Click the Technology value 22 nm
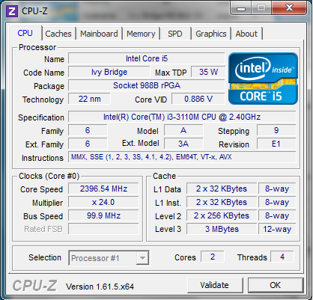The width and height of the screenshot is (313, 300). [89, 99]
